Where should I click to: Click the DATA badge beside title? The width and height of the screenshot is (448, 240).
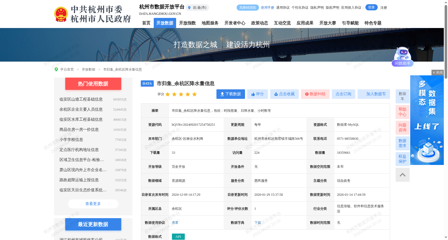click(147, 83)
